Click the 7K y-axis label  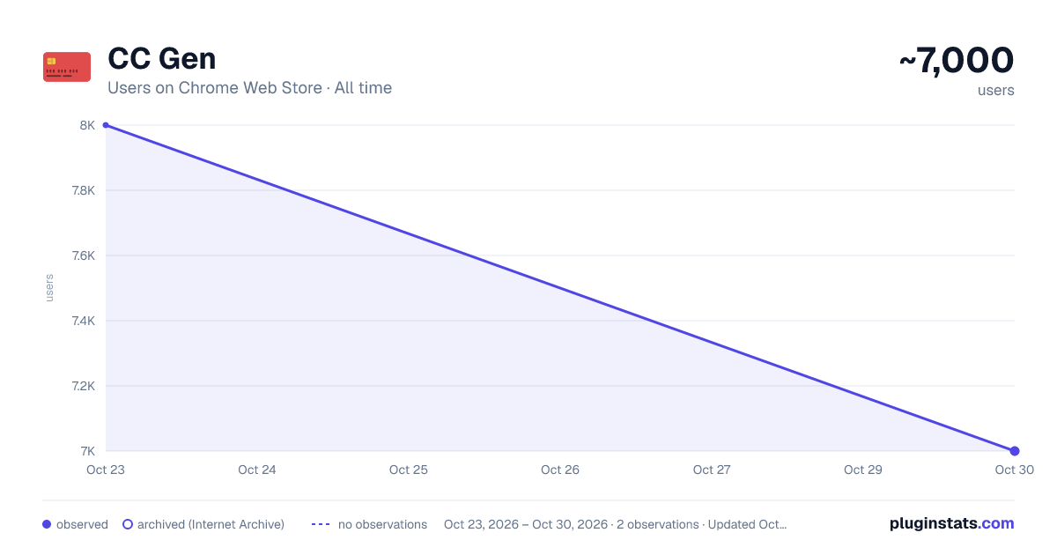click(x=87, y=451)
